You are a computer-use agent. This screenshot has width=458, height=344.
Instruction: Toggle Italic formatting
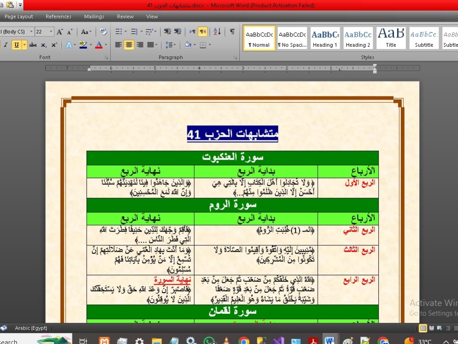[x=5, y=45]
